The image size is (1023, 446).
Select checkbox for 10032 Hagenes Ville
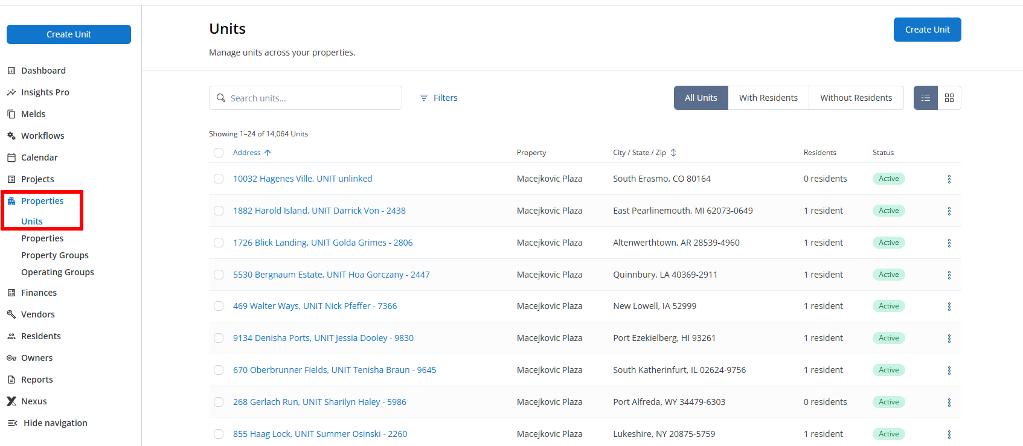pos(219,179)
